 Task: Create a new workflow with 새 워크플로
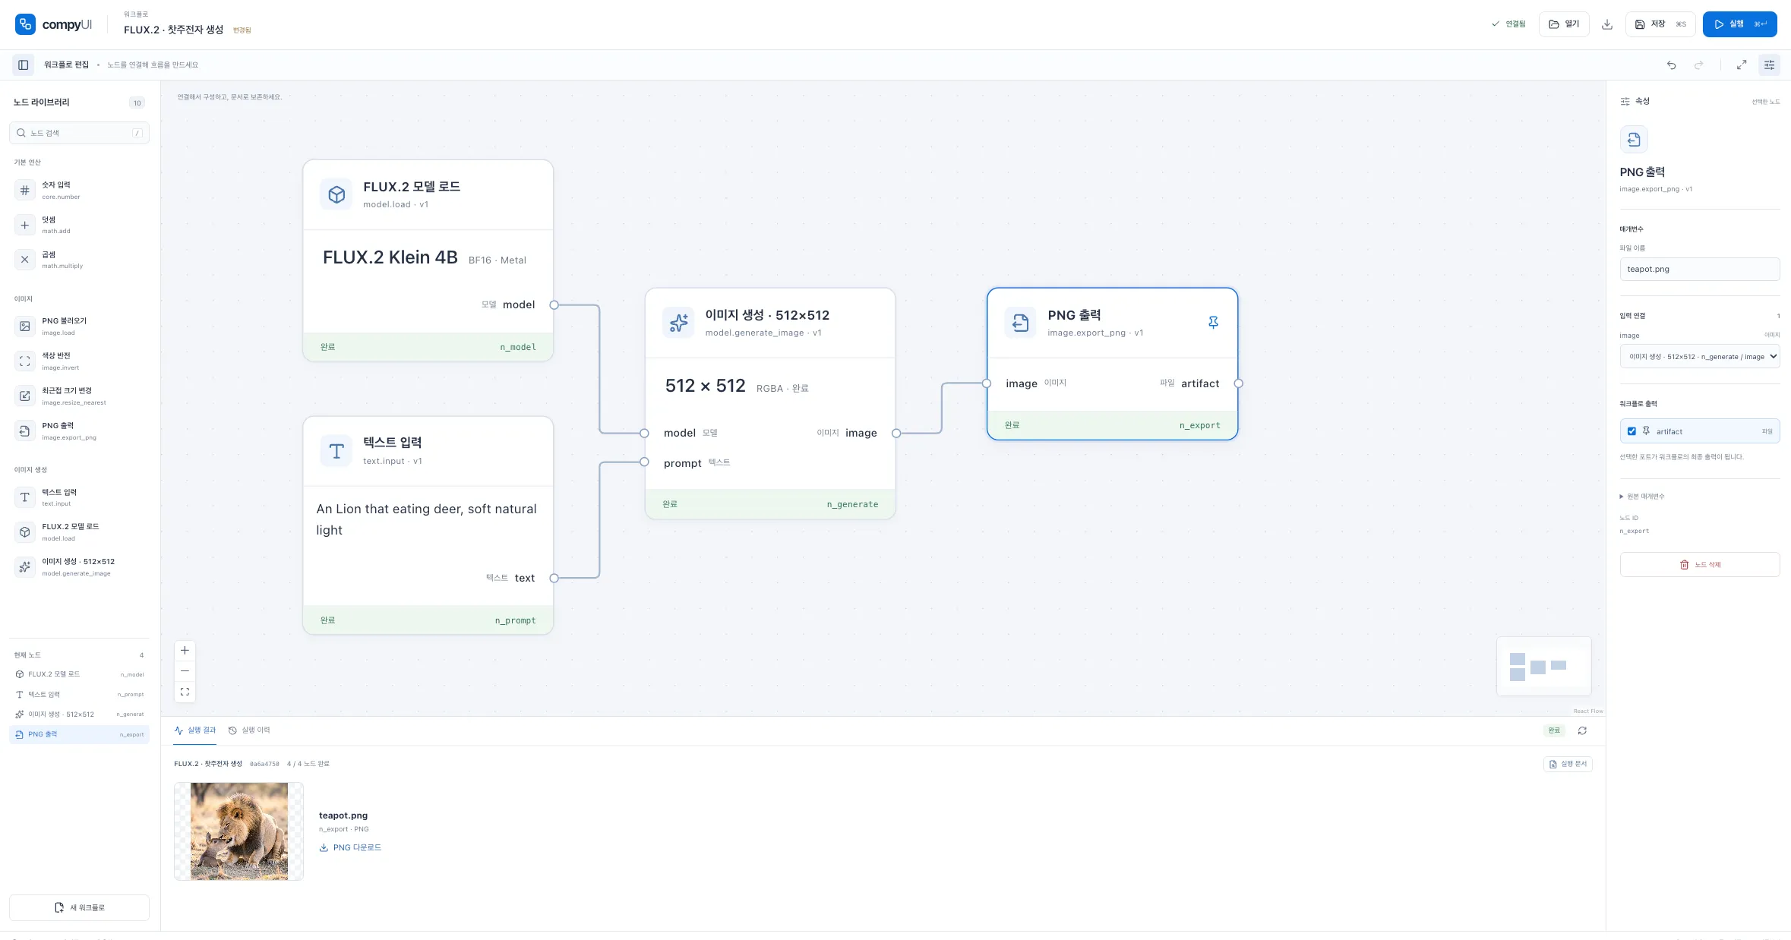coord(80,907)
